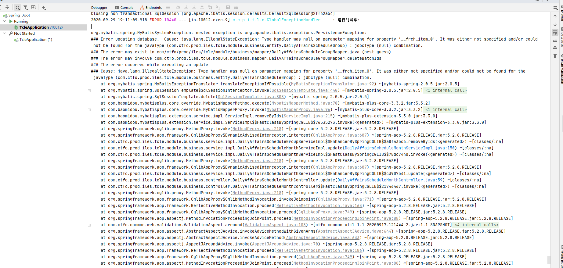This screenshot has width=563, height=268.
Task: Switch to the Debugger tab
Action: tap(99, 8)
